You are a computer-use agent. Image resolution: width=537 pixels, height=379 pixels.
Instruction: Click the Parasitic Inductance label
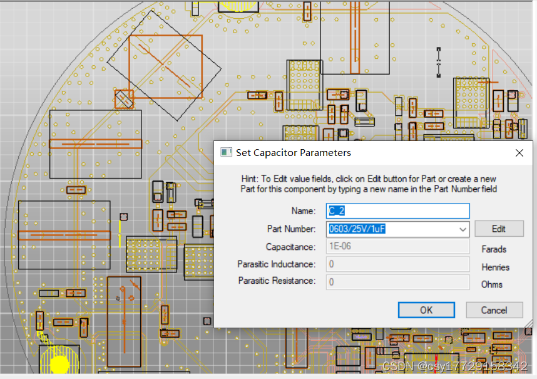277,264
